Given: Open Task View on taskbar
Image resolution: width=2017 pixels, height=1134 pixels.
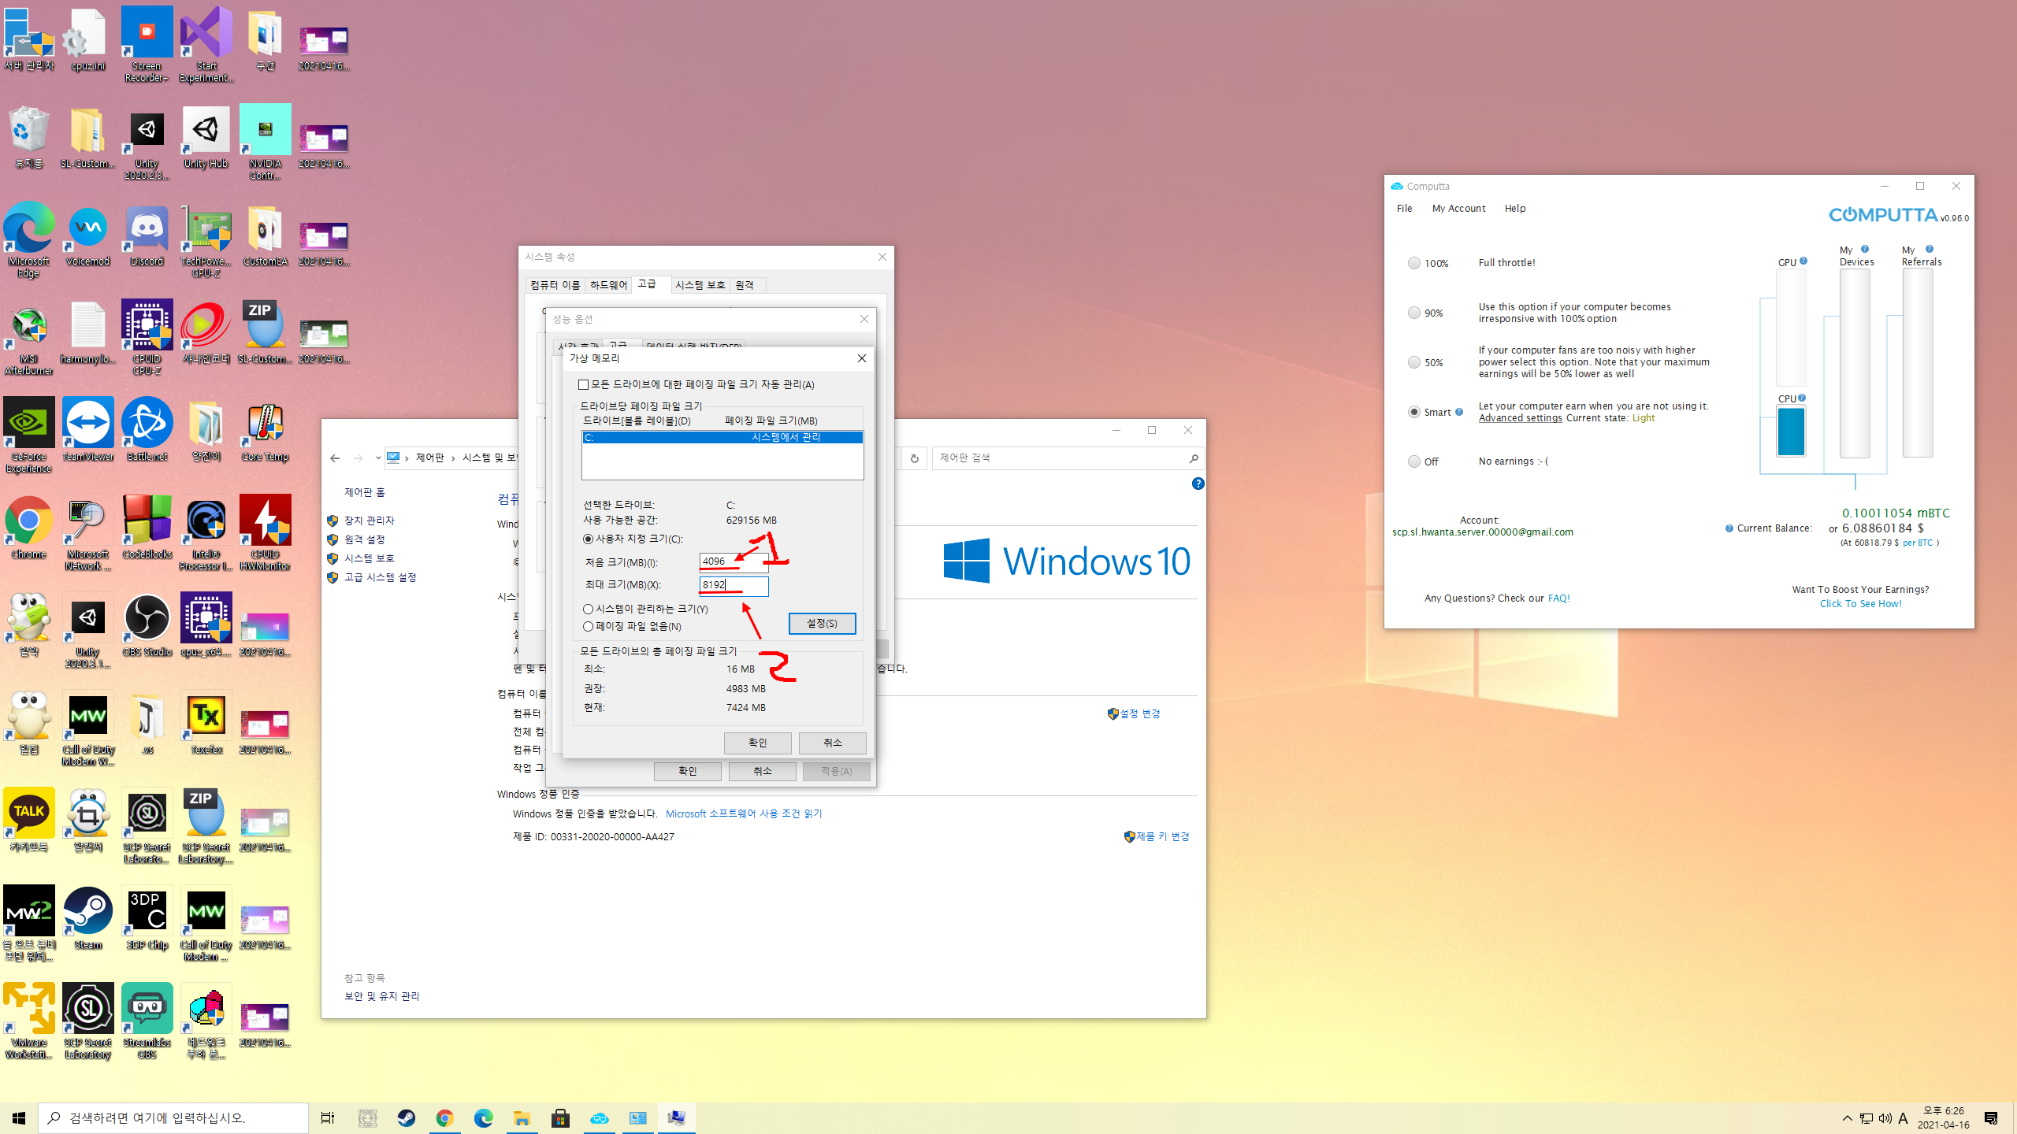Looking at the screenshot, I should 328,1118.
